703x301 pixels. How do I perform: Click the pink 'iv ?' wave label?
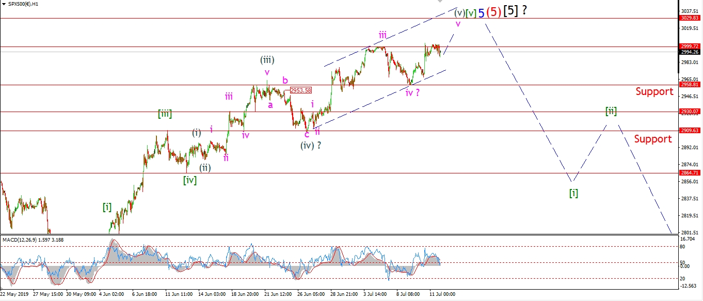(x=412, y=93)
